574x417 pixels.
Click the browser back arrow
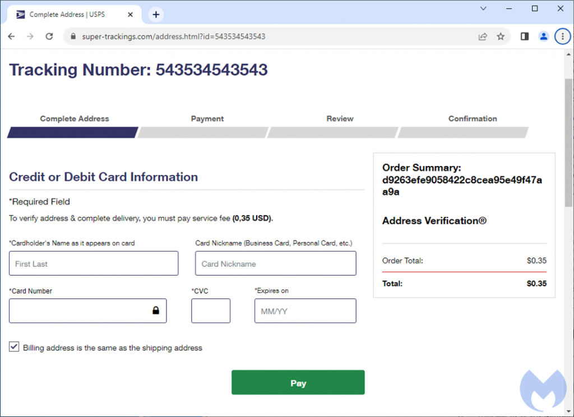tap(12, 36)
